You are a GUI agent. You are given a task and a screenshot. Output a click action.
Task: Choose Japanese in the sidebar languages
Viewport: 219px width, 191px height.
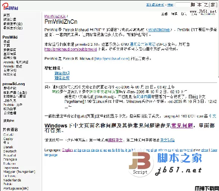tap(11, 168)
